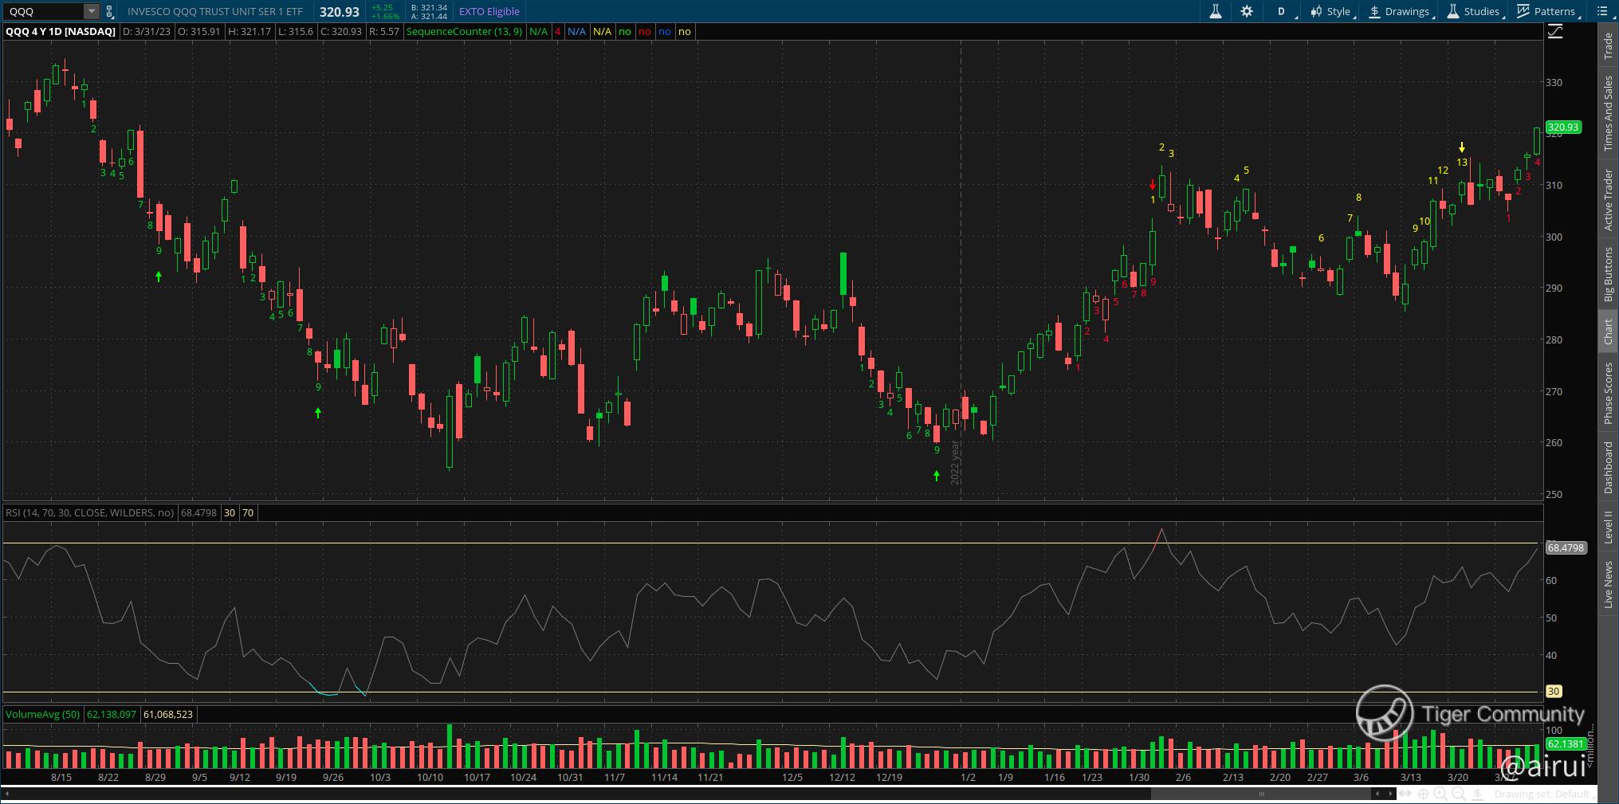This screenshot has height=804, width=1619.
Task: Click the zoom in magnifier icon
Action: (x=1440, y=794)
